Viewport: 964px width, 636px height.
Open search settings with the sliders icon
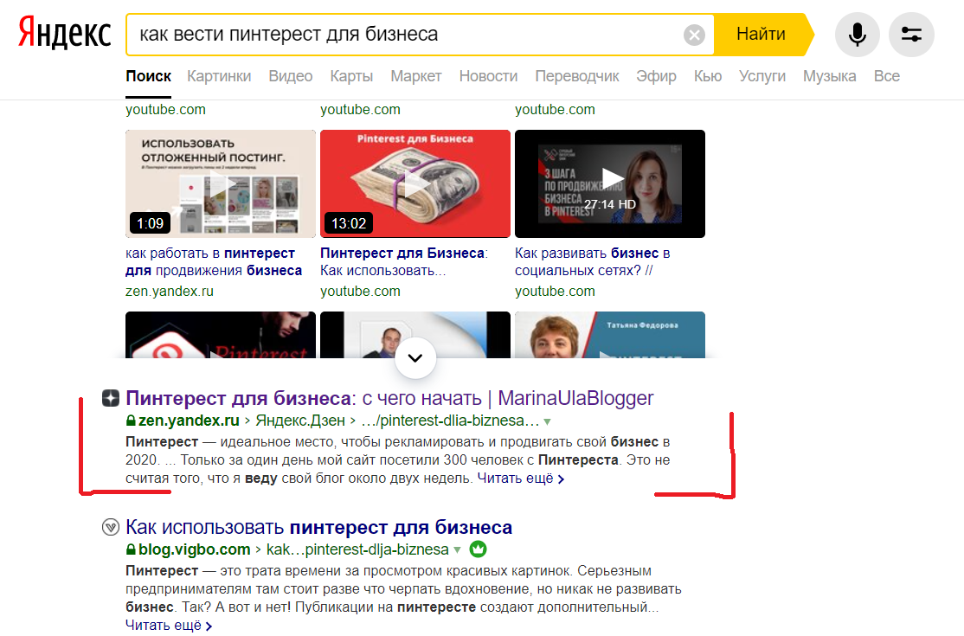911,35
